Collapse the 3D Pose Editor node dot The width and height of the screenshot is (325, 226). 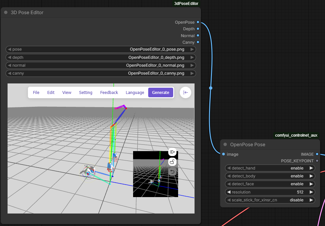(x=6, y=12)
